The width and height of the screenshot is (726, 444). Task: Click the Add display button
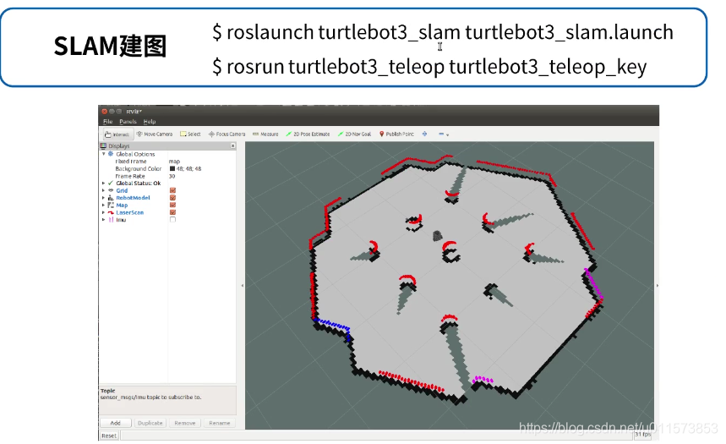[116, 423]
